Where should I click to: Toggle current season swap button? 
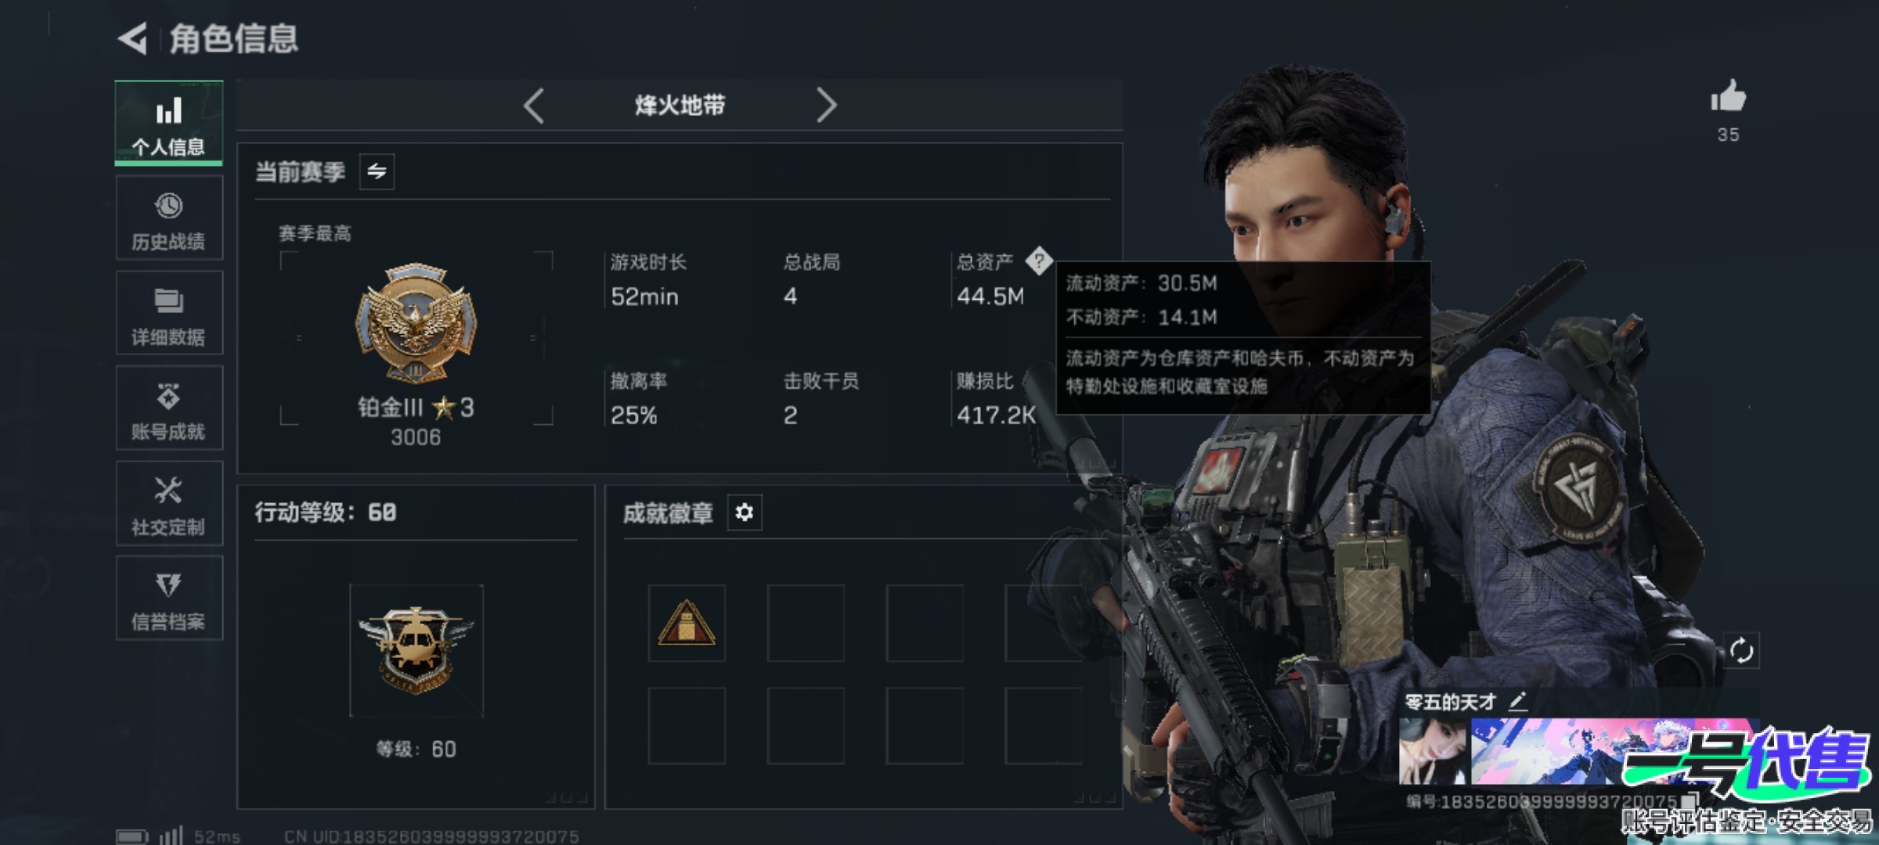[377, 171]
